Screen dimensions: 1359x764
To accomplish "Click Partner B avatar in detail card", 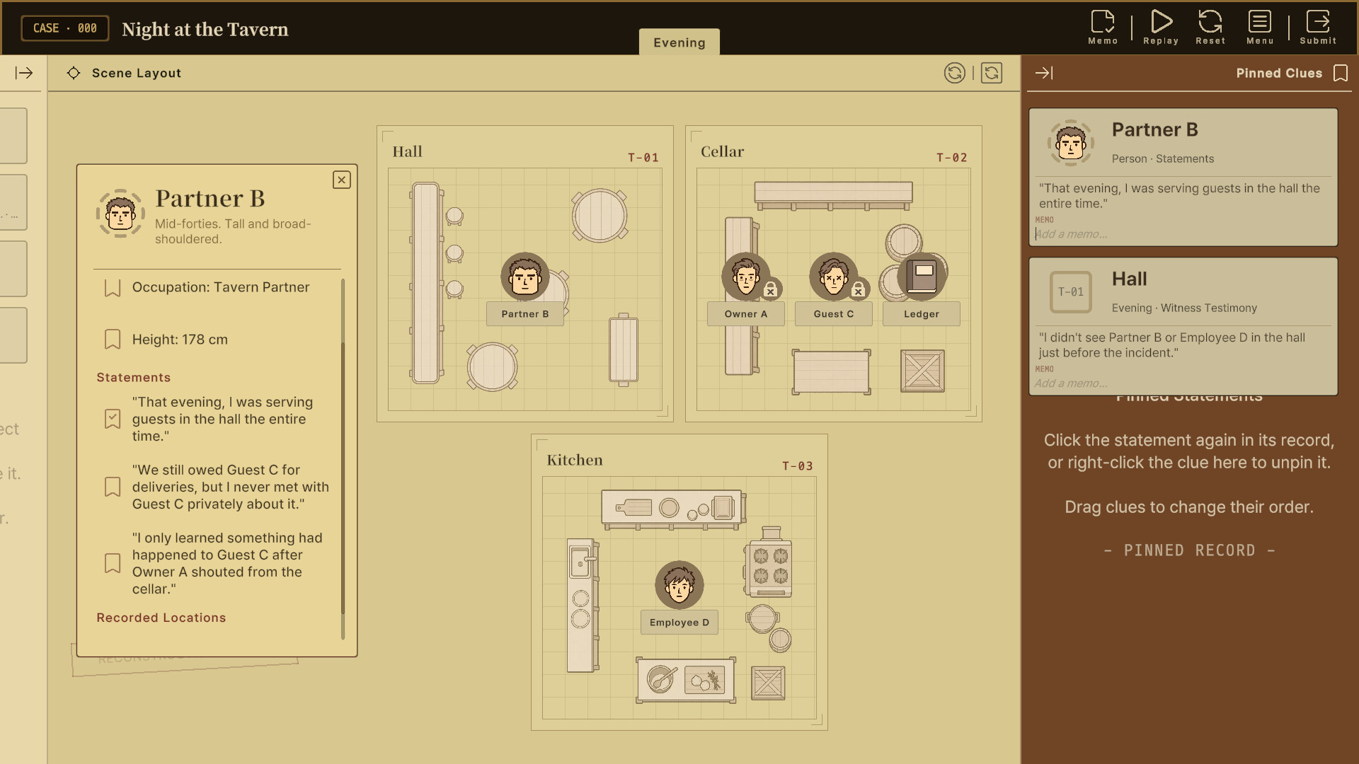I will 120,213.
